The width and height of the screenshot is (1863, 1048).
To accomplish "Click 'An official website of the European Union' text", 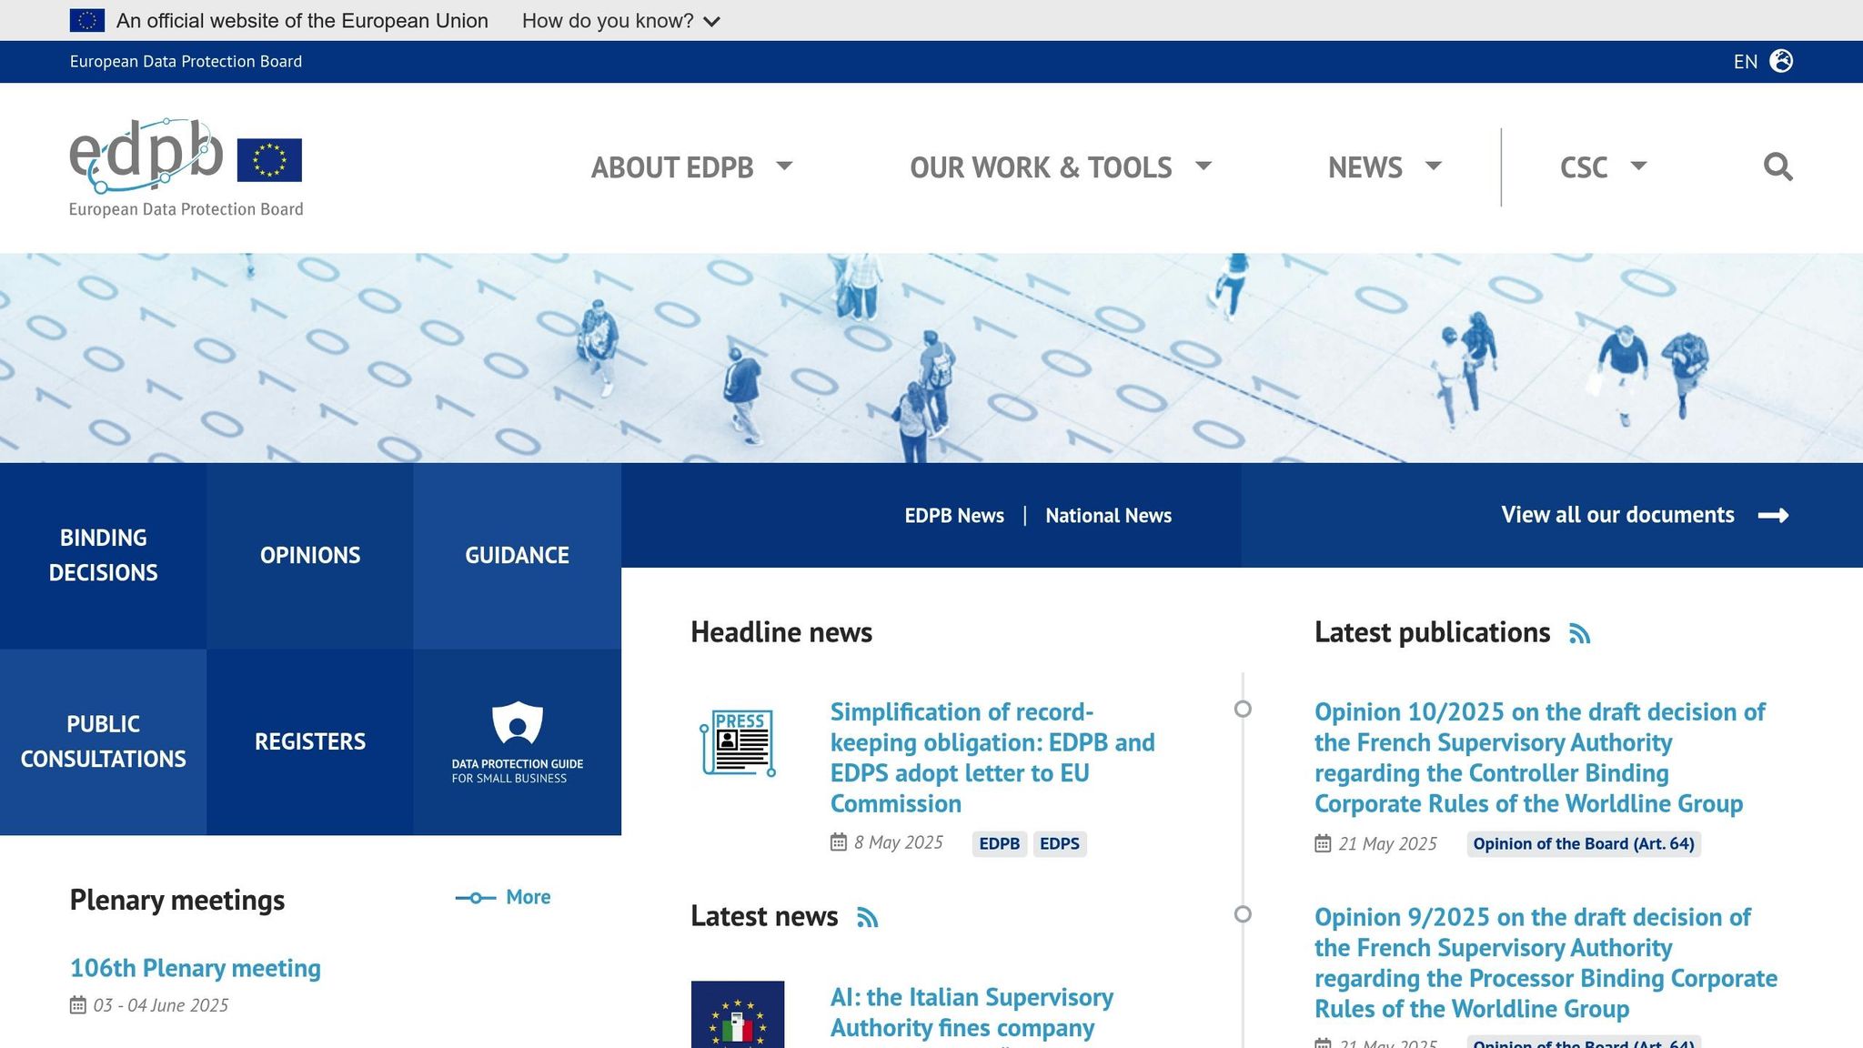I will click(302, 21).
